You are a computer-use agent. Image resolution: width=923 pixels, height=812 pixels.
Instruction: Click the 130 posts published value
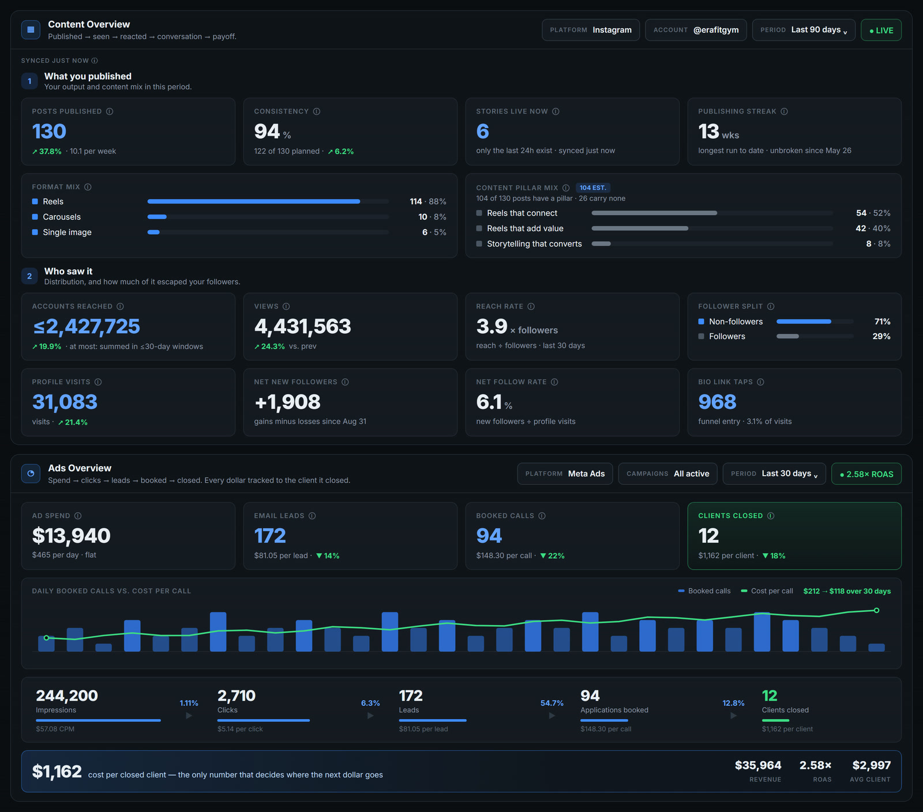pos(49,131)
